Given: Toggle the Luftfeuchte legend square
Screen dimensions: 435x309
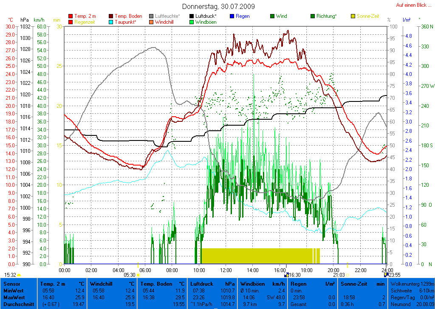Looking at the screenshot, I should pyautogui.click(x=152, y=16).
